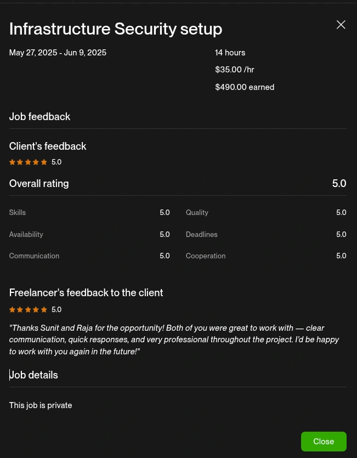Click the Infrastructure Security setup title
This screenshot has width=357, height=458.
click(x=116, y=29)
